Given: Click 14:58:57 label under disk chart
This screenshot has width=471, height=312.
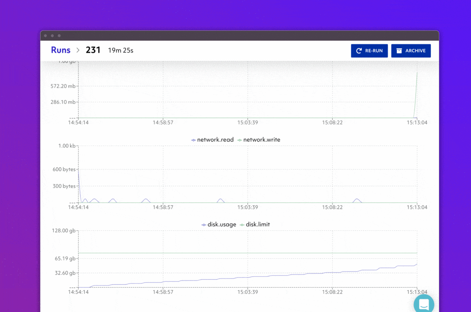Looking at the screenshot, I should (163, 292).
